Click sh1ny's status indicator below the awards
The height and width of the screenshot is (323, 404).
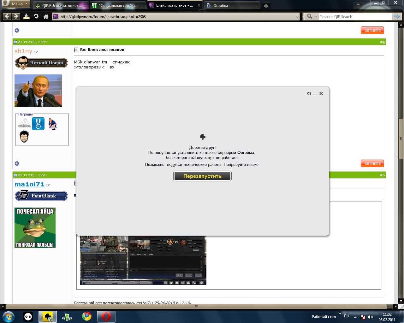(17, 163)
